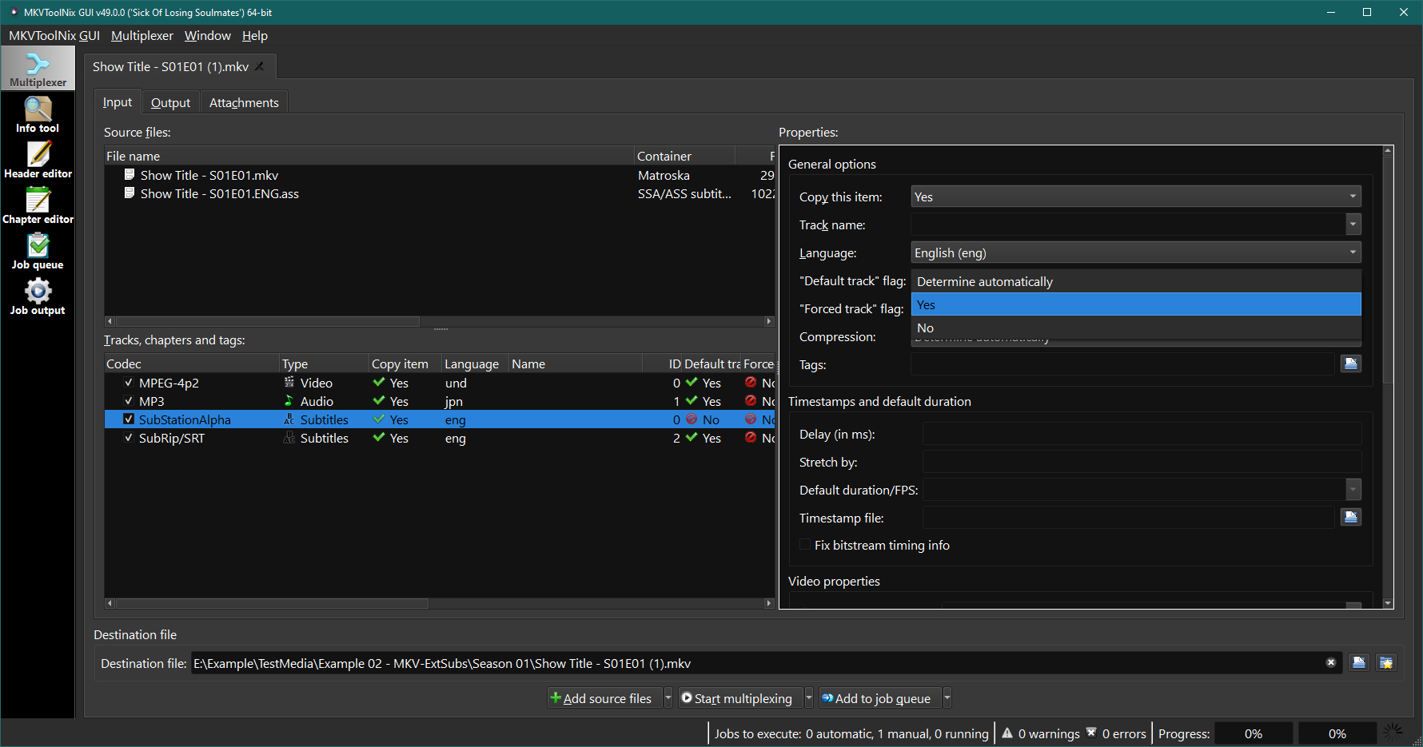This screenshot has height=747, width=1423.
Task: Click Add source files button
Action: pos(605,697)
